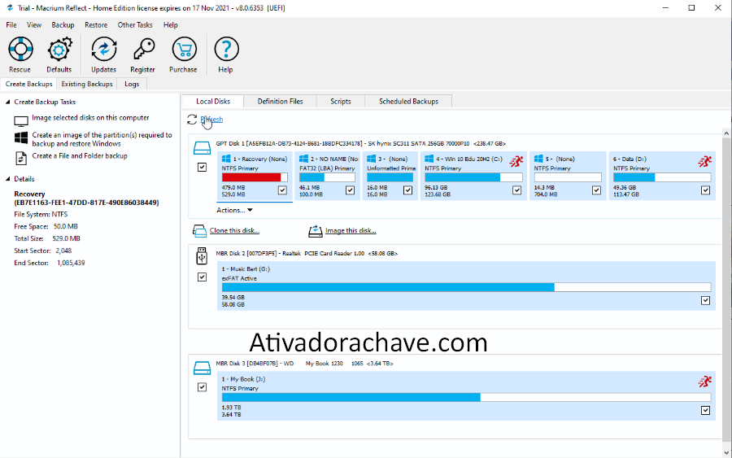
Task: Check for Updates via toolbar icon
Action: click(103, 50)
